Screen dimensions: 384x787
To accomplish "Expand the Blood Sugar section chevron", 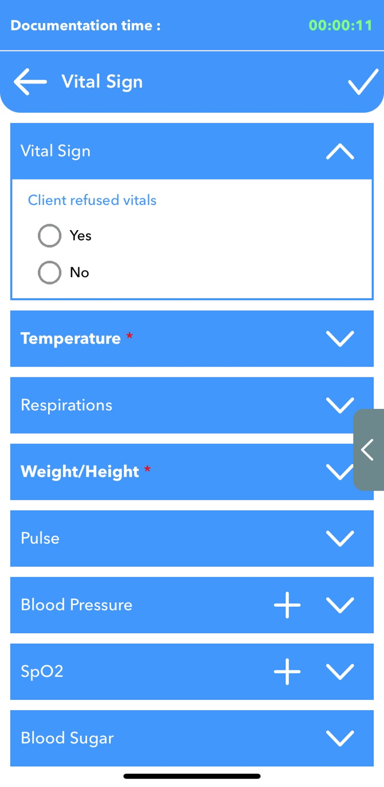I will (340, 738).
